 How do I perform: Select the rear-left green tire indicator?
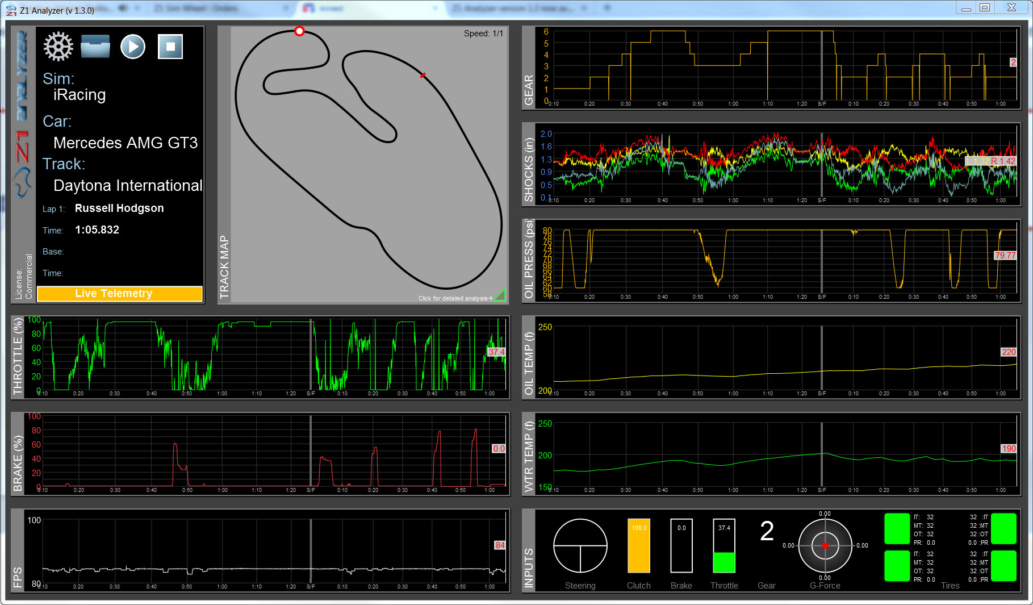(897, 566)
